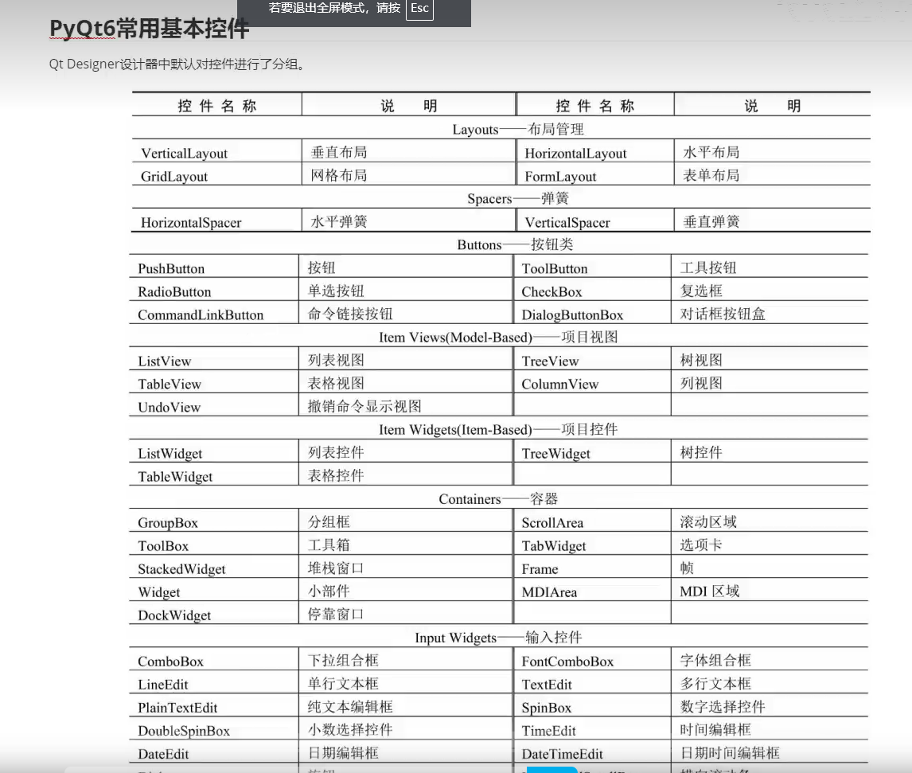Select the Containers——容器 section header
The height and width of the screenshot is (773, 912).
(x=498, y=499)
